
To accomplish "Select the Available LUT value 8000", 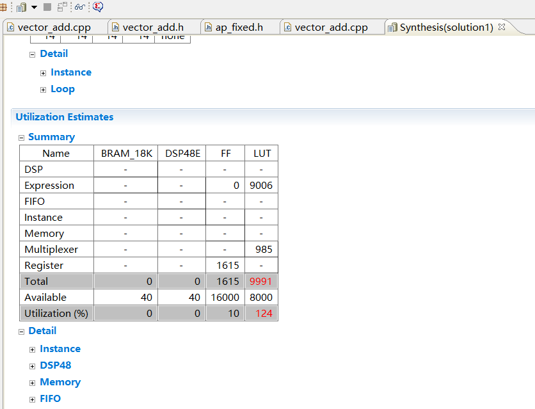I will click(x=261, y=298).
